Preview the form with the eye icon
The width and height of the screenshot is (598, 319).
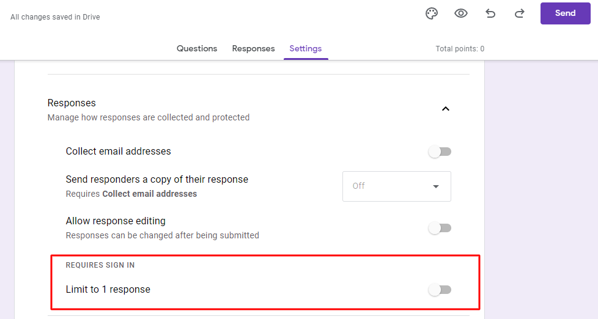pos(460,13)
